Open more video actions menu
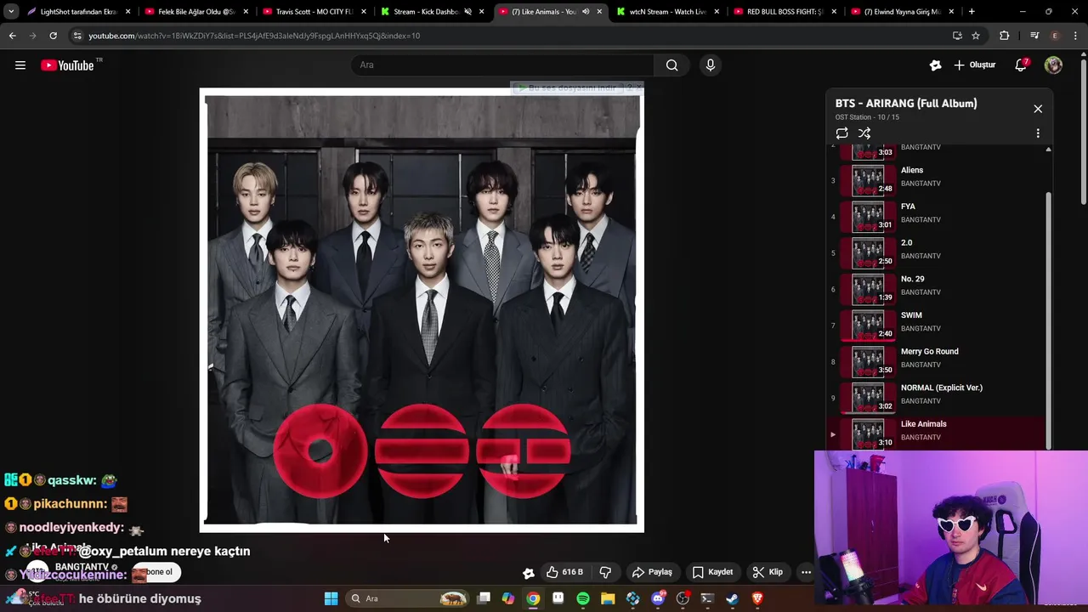This screenshot has width=1088, height=612. point(806,572)
